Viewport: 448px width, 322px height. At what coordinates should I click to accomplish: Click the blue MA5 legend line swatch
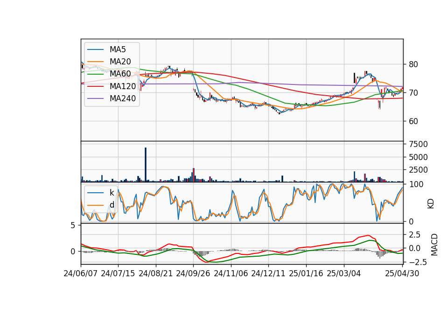(95, 50)
